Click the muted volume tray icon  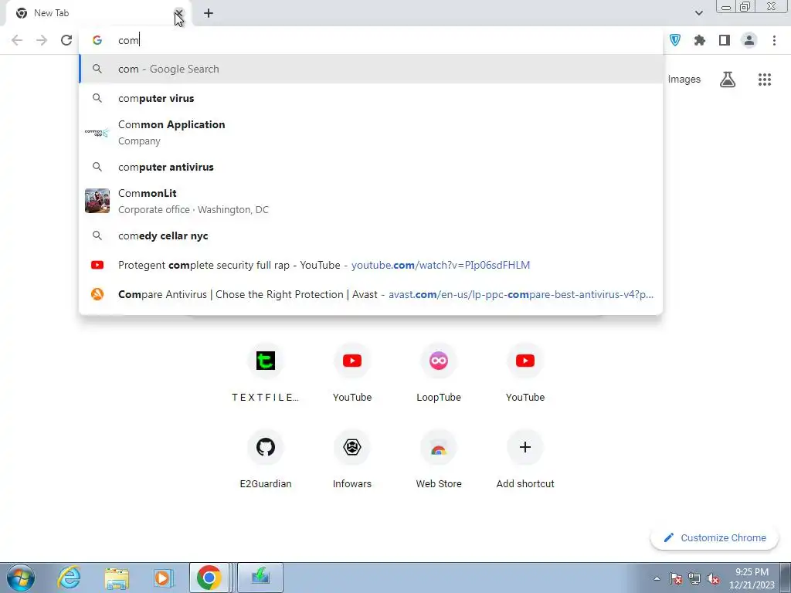tap(713, 578)
